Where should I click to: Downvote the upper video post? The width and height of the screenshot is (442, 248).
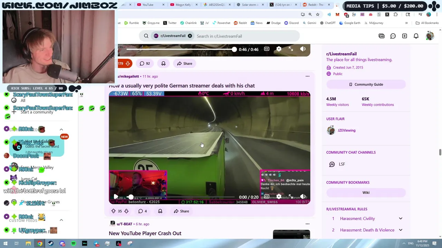tap(128, 63)
